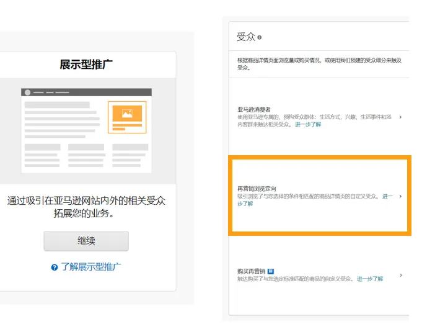The height and width of the screenshot is (324, 422).
Task: Select the 亚马逊消费者 audience title
Action: tap(254, 109)
